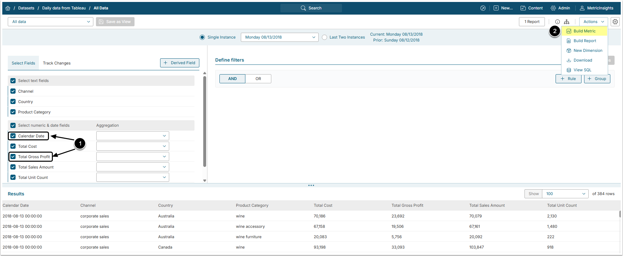Uncheck the Total Gross Profit checkbox
Screen dimensions: 623x256
[13, 157]
